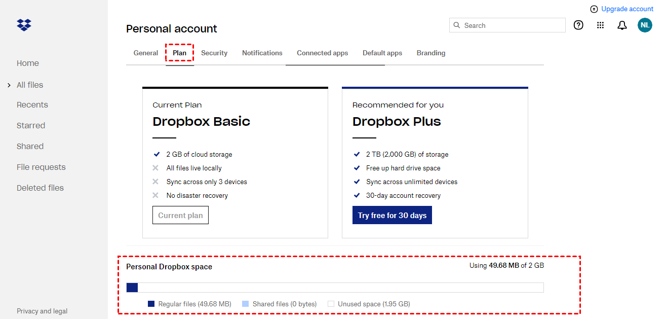Click the checkmark beside 30-day account recovery

(x=356, y=195)
